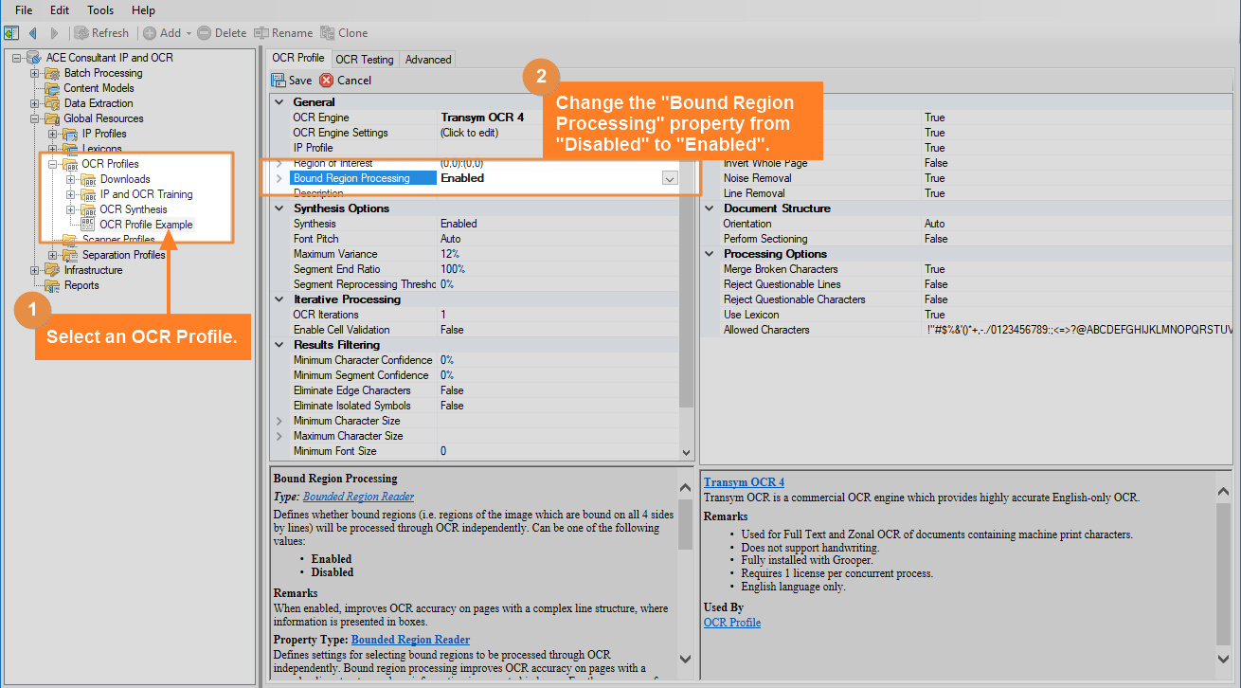Click the (Click to edit) engine settings value
The width and height of the screenshot is (1241, 688).
(x=469, y=133)
